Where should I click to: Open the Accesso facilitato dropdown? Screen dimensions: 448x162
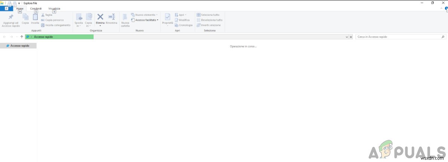[x=144, y=20]
